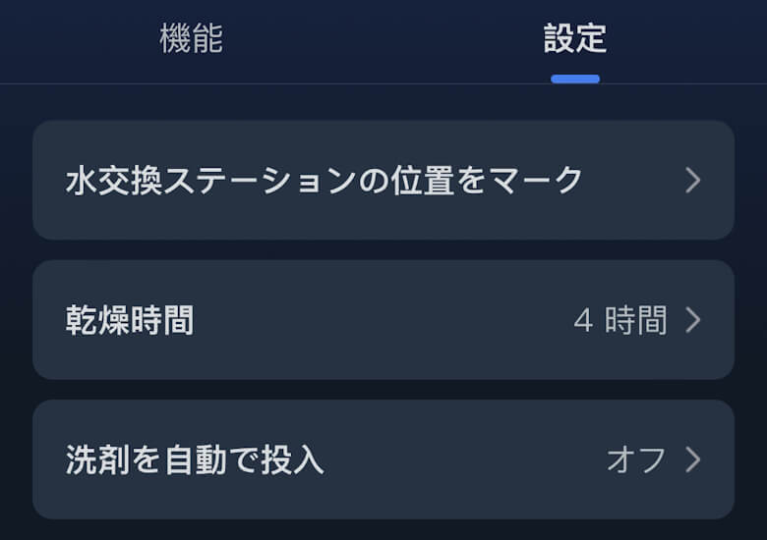Select the 設定 tab
Image resolution: width=767 pixels, height=540 pixels.
click(575, 39)
